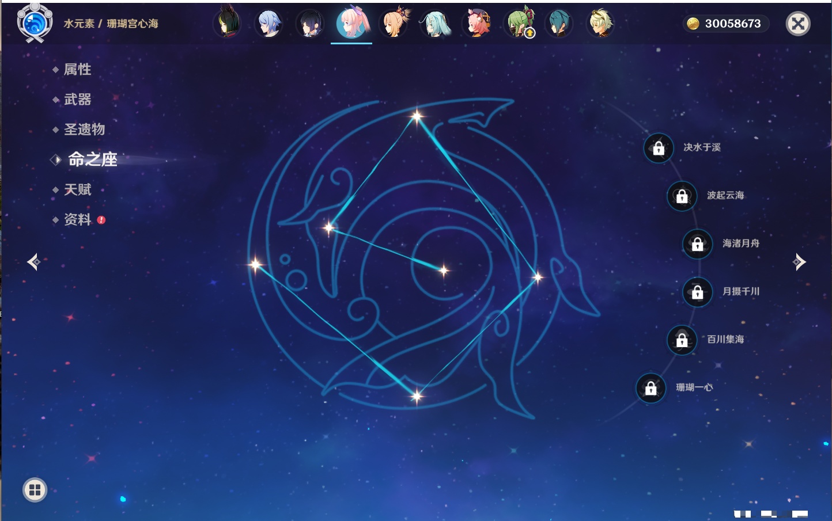Click the 波起云海 constellation name

pos(725,195)
